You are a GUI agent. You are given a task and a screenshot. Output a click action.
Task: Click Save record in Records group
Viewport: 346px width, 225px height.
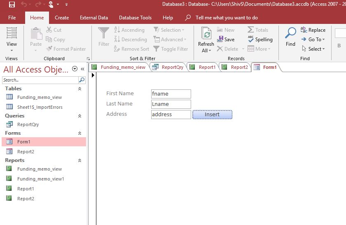(226, 39)
